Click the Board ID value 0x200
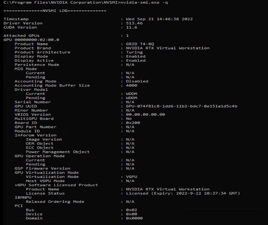268x225 pixels. pyautogui.click(x=133, y=123)
